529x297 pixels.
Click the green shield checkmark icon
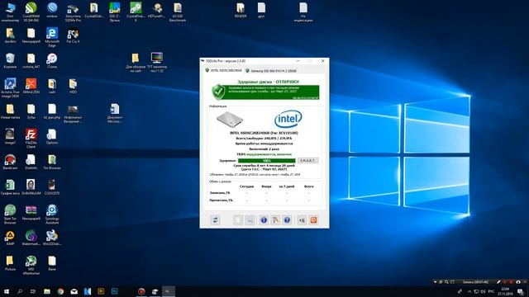[x=218, y=92]
